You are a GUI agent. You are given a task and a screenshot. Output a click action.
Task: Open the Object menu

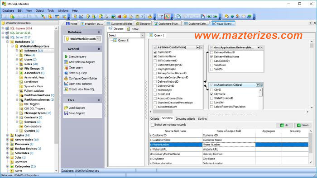(40, 11)
